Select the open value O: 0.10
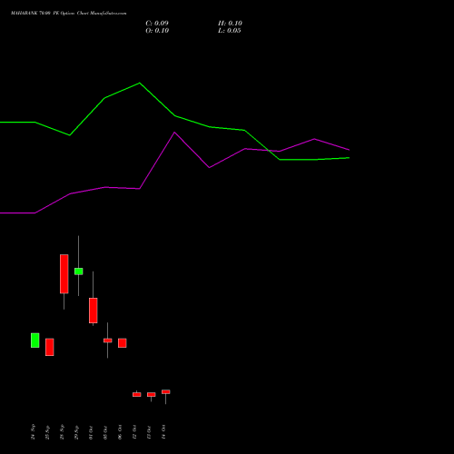 157,31
